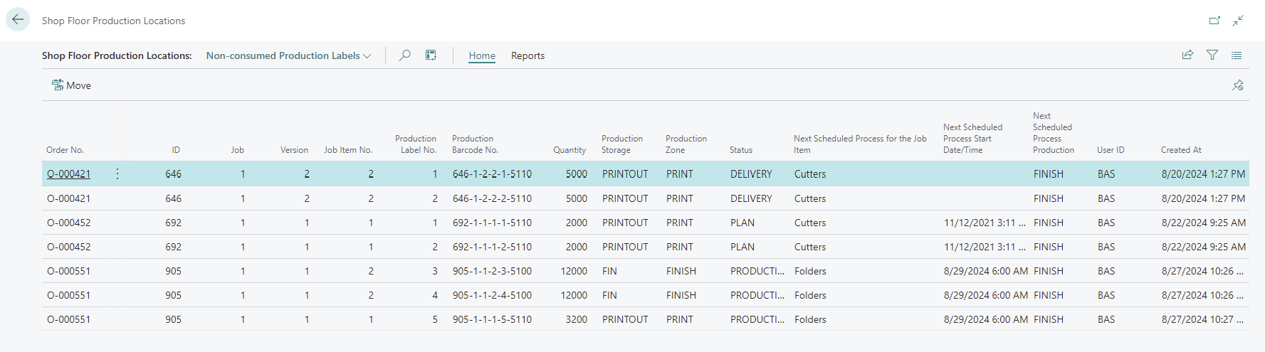Open order link O-000421 in first row
Viewport: 1265px width, 352px height.
pos(68,174)
